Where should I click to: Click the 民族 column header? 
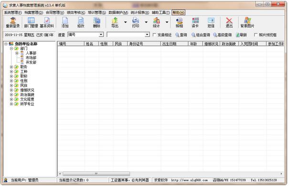coord(120,44)
